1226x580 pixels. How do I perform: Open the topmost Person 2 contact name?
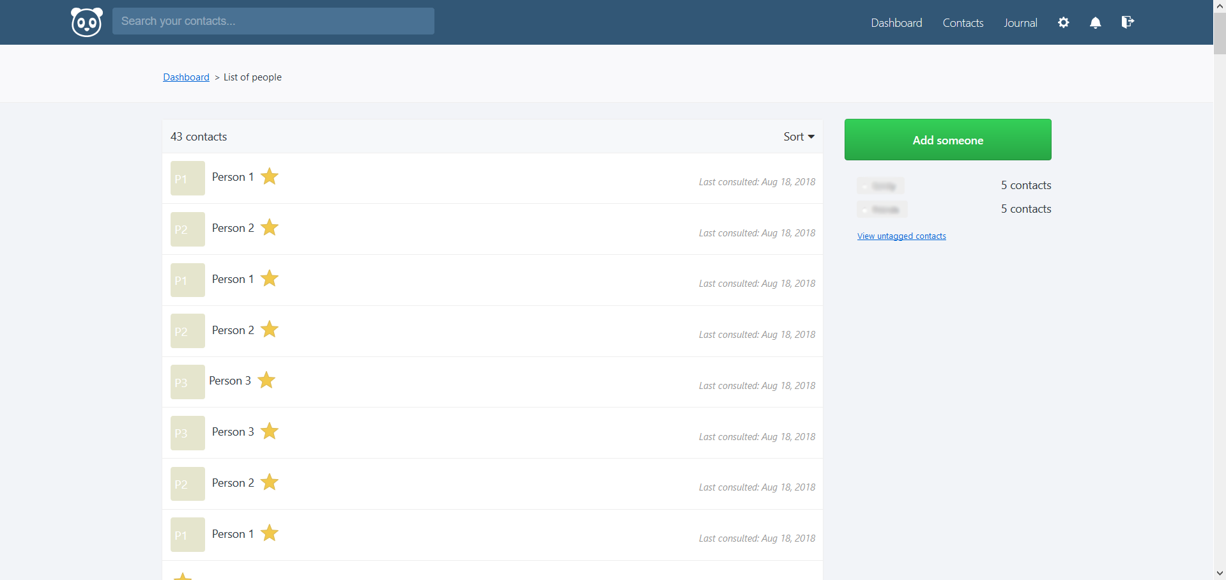[233, 228]
